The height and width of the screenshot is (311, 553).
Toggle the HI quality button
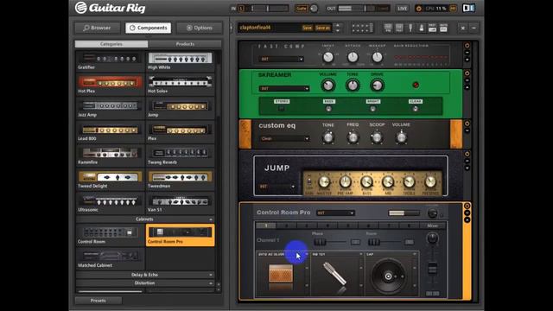[453, 8]
